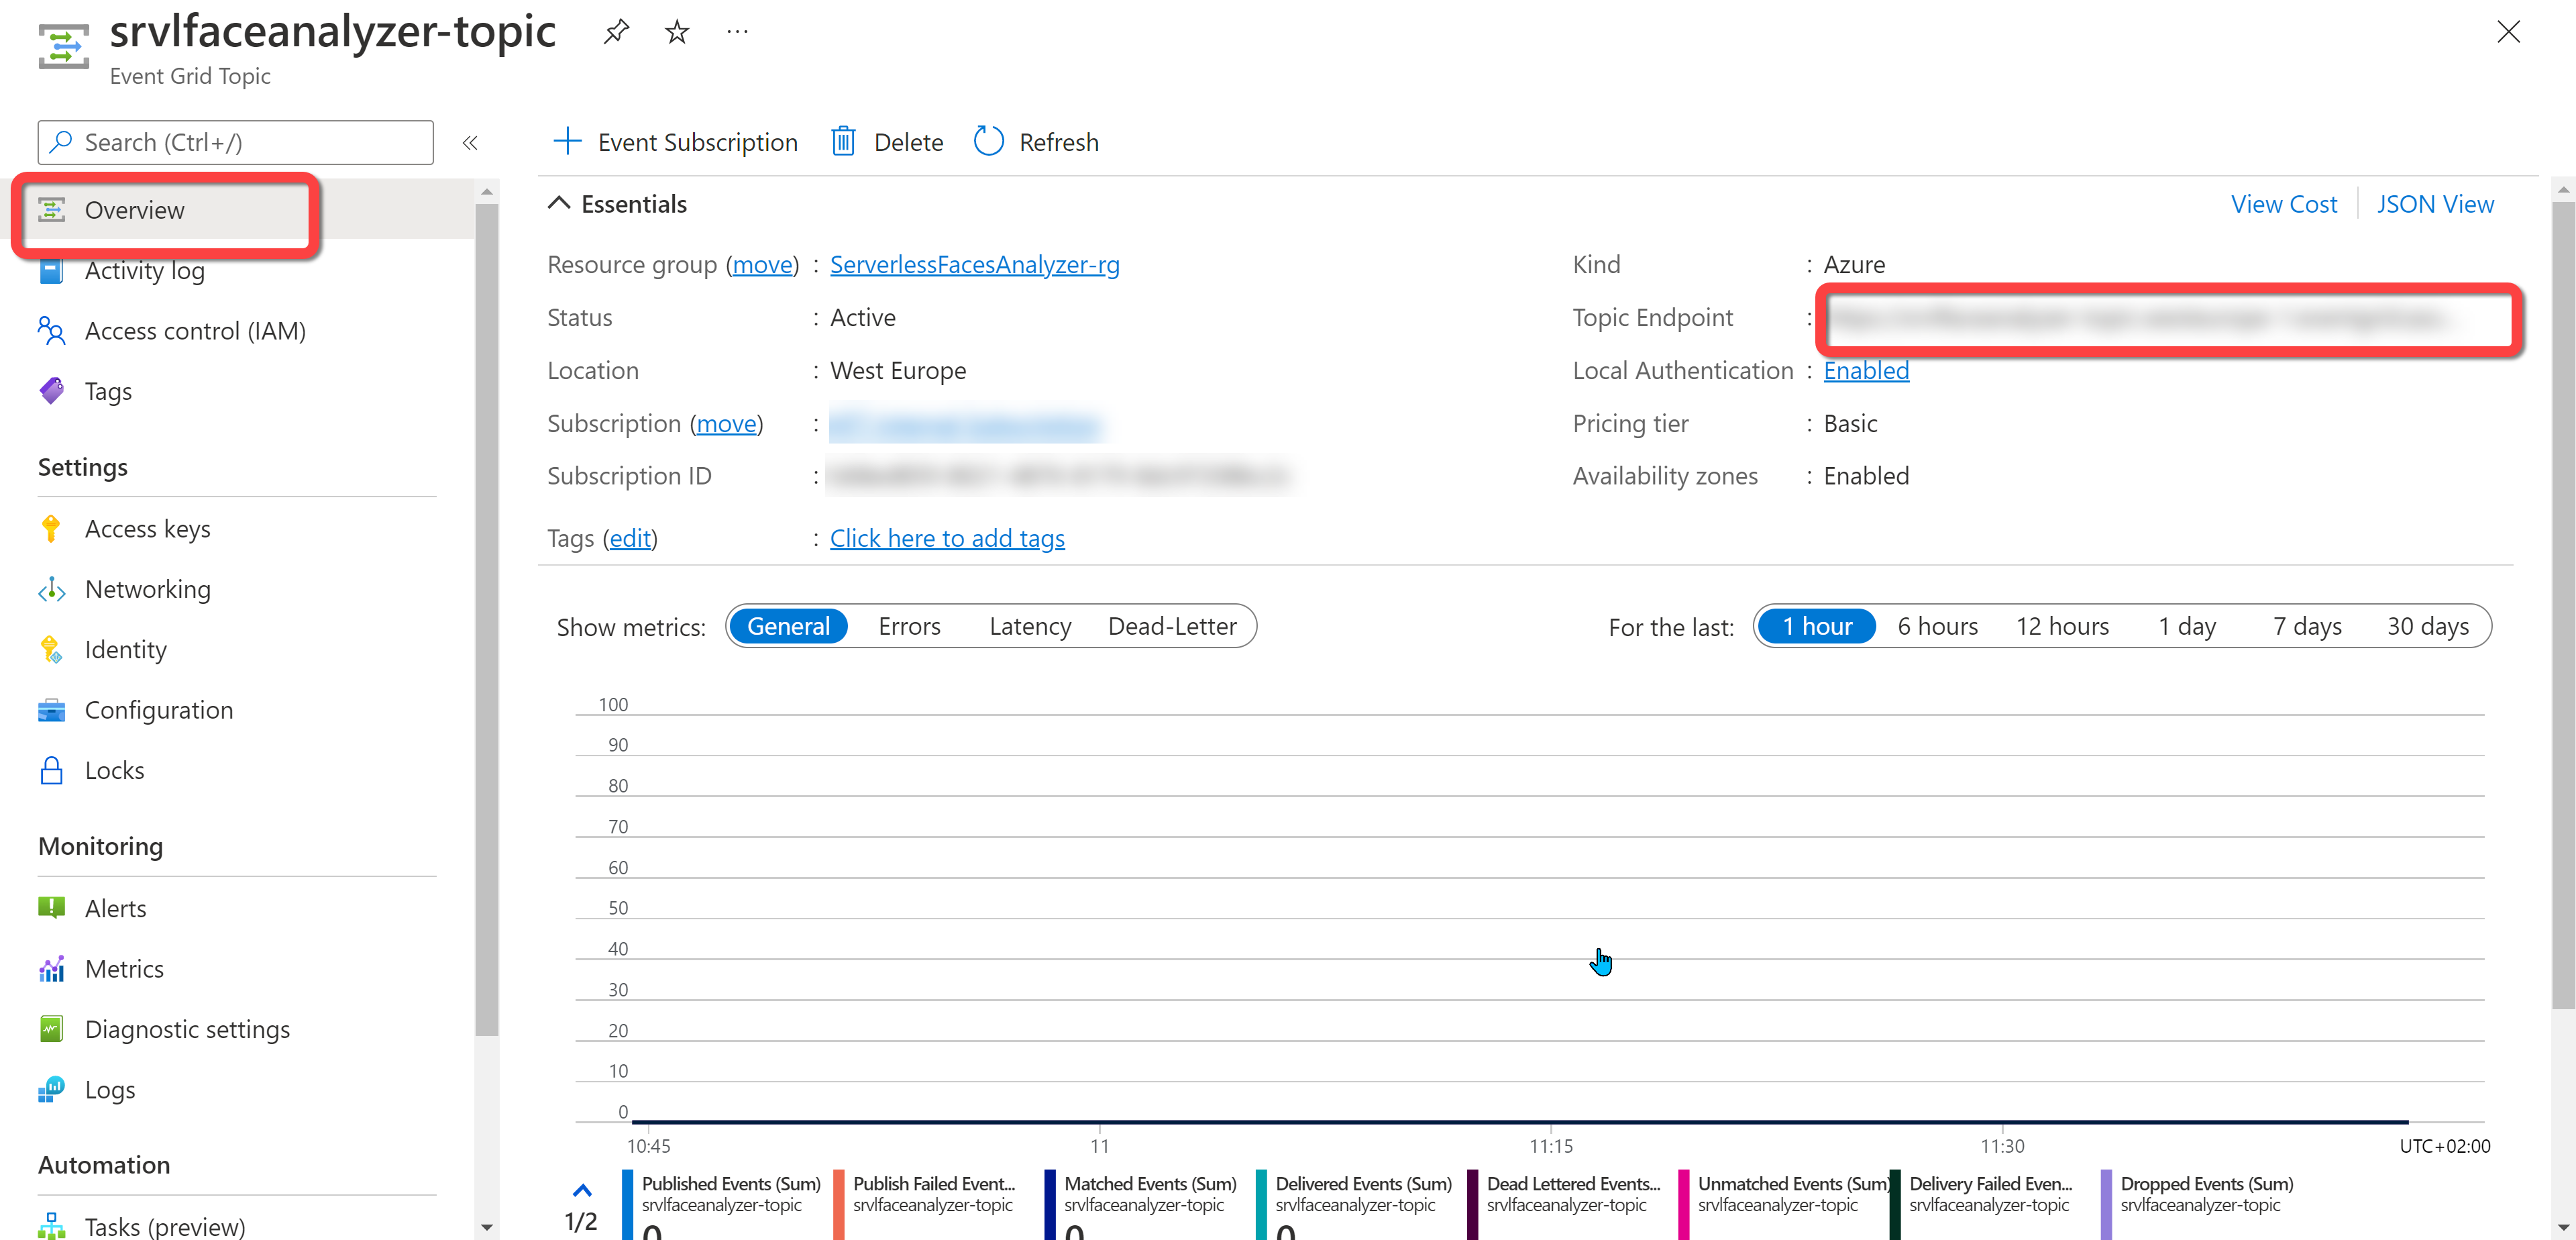This screenshot has height=1240, width=2576.
Task: Open the ServerlessFacesAnalyzer-rg resource group link
Action: [974, 264]
